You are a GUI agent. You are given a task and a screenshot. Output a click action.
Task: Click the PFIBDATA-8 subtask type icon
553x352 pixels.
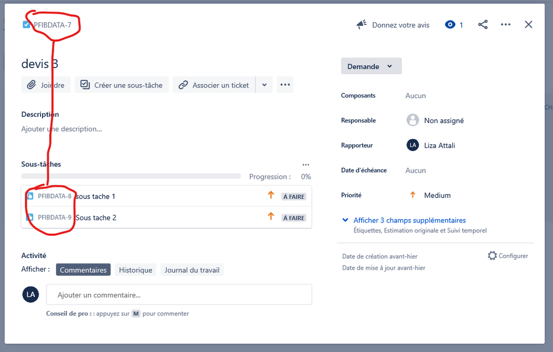31,196
